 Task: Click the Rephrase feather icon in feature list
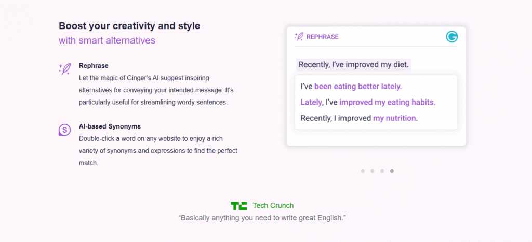tap(65, 69)
